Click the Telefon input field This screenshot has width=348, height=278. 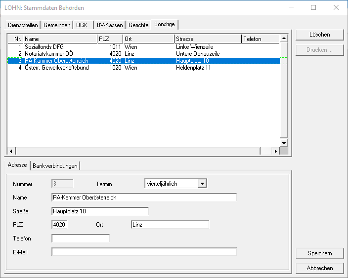[80, 238]
